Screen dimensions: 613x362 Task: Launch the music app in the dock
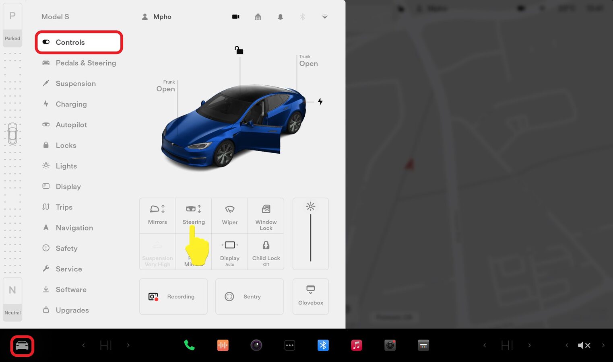click(356, 345)
